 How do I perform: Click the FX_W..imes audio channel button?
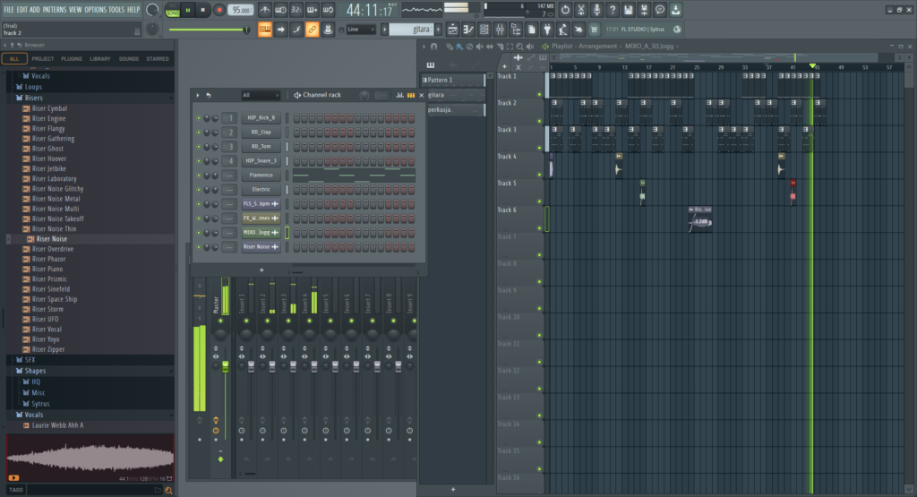[261, 219]
